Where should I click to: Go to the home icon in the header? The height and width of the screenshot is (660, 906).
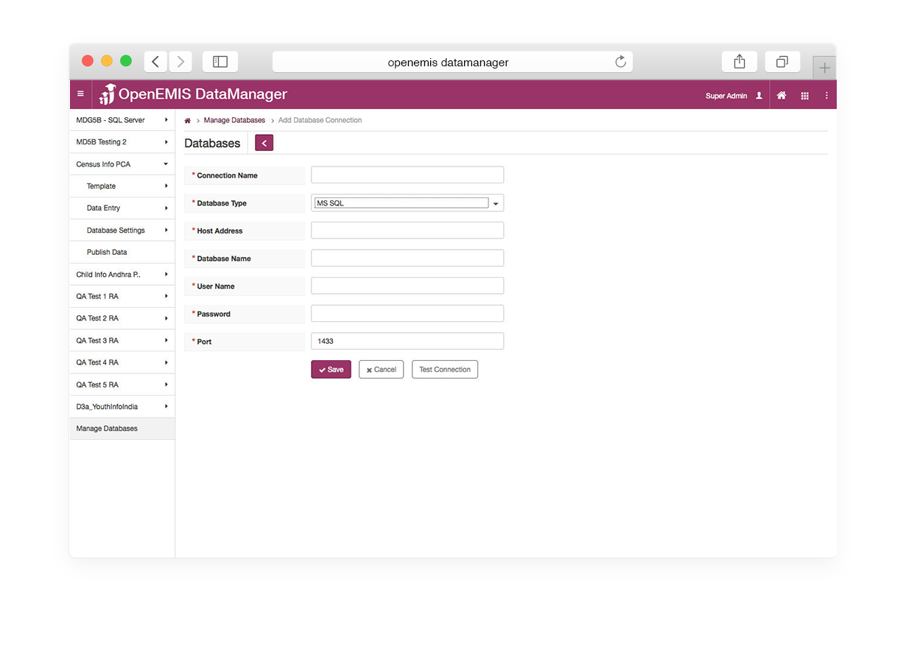tap(782, 96)
